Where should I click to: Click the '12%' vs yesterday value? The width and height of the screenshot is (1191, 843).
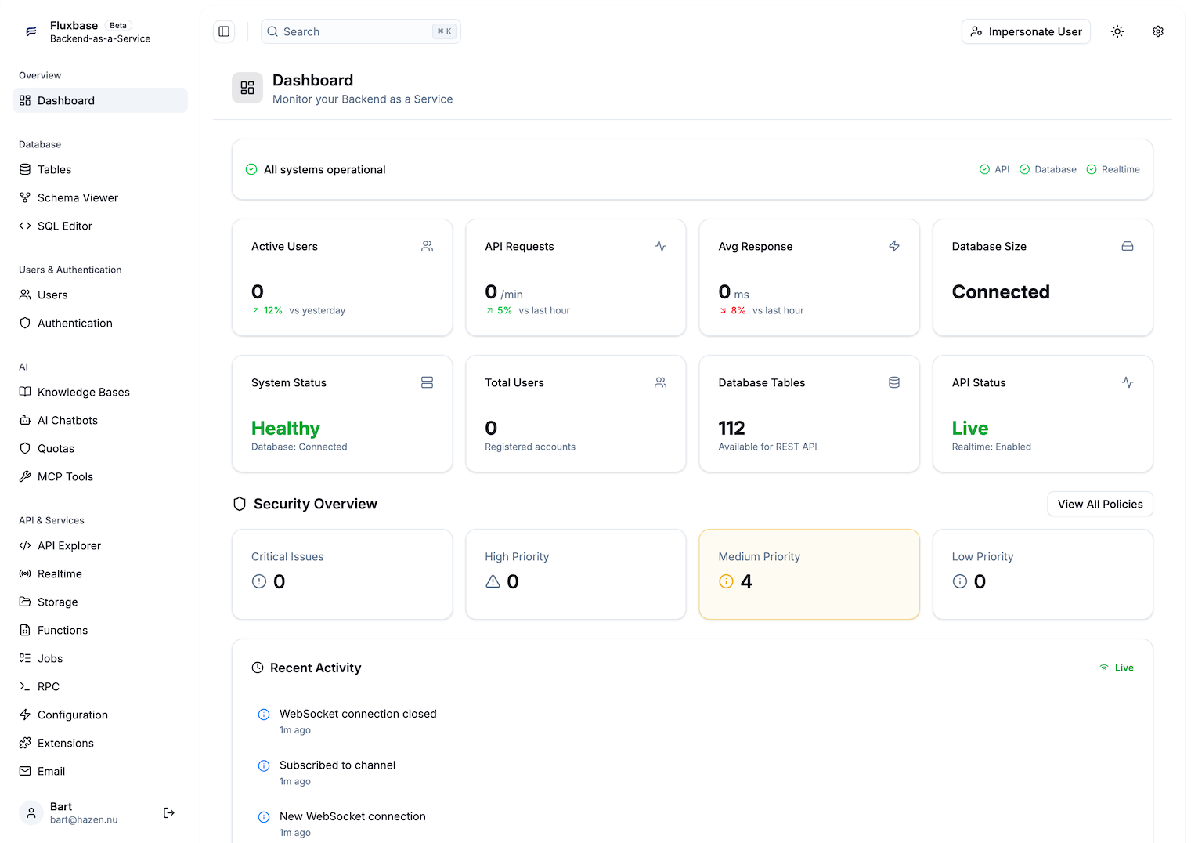coord(272,310)
